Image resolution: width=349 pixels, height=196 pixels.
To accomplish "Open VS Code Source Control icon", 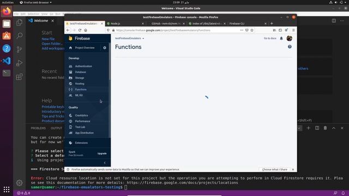I will click(x=20, y=50).
